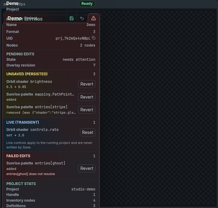
Task: Click 'entries[ghost] does not resolve' error
Action: [x=31, y=174]
